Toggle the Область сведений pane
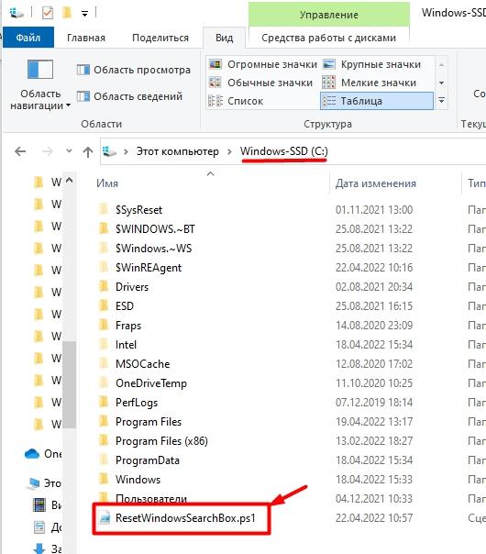The width and height of the screenshot is (486, 554). click(129, 96)
